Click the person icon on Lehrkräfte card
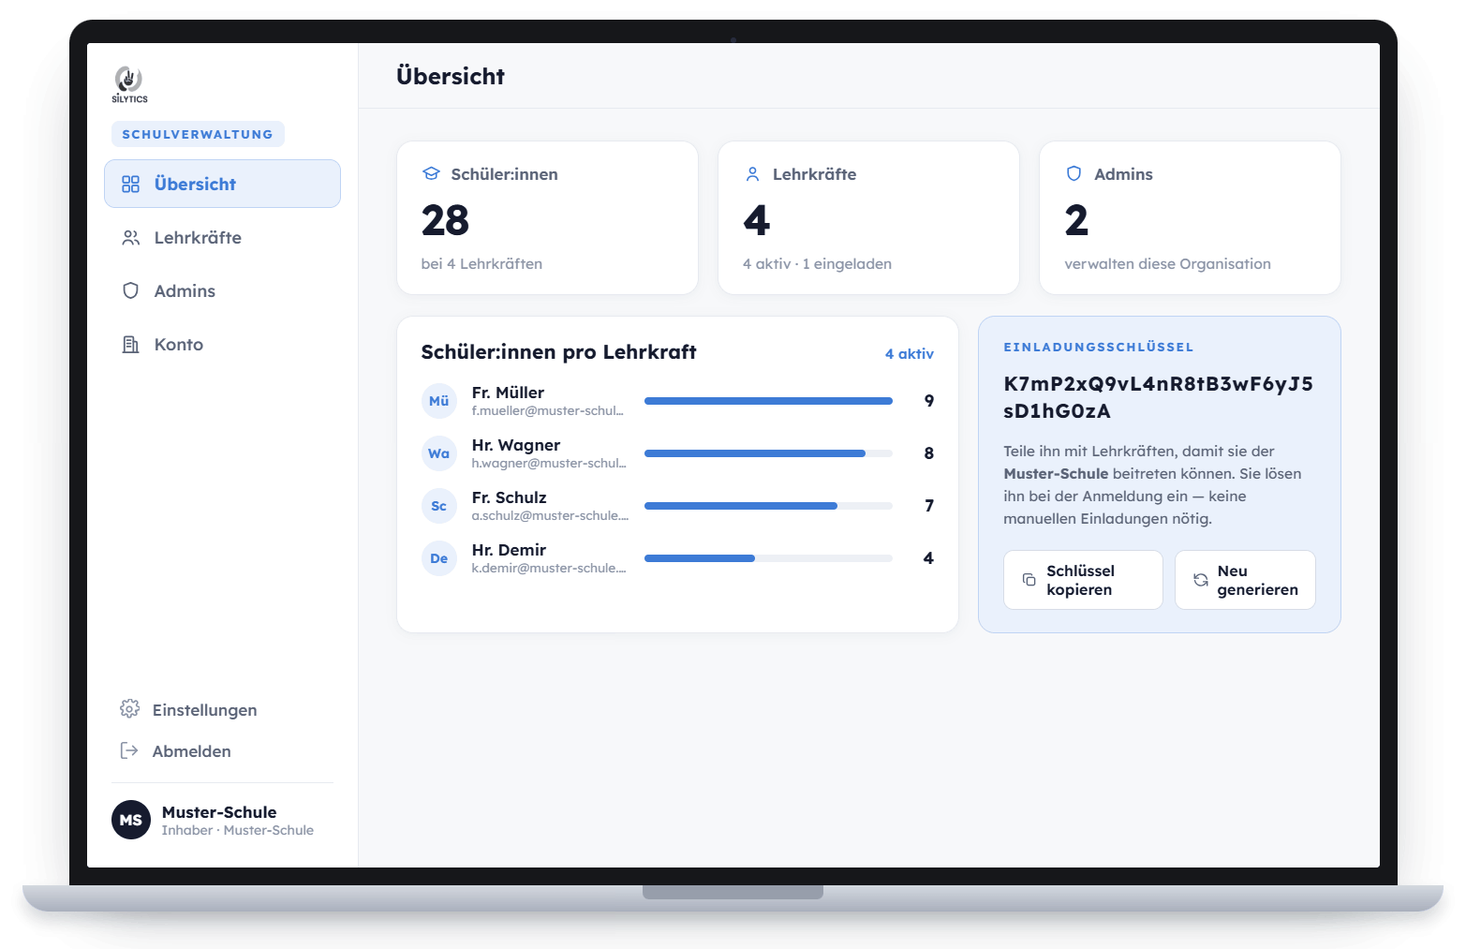The width and height of the screenshot is (1466, 949). pyautogui.click(x=752, y=173)
